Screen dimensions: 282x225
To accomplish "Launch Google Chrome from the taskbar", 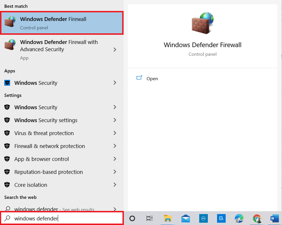I will click(257, 219).
